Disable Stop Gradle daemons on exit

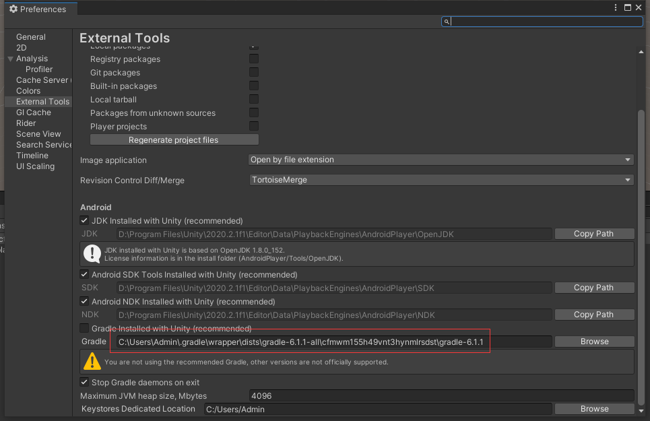coord(84,383)
